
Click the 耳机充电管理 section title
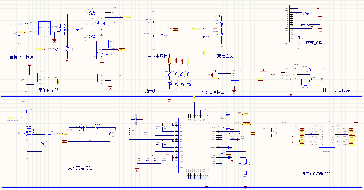[x=22, y=57]
